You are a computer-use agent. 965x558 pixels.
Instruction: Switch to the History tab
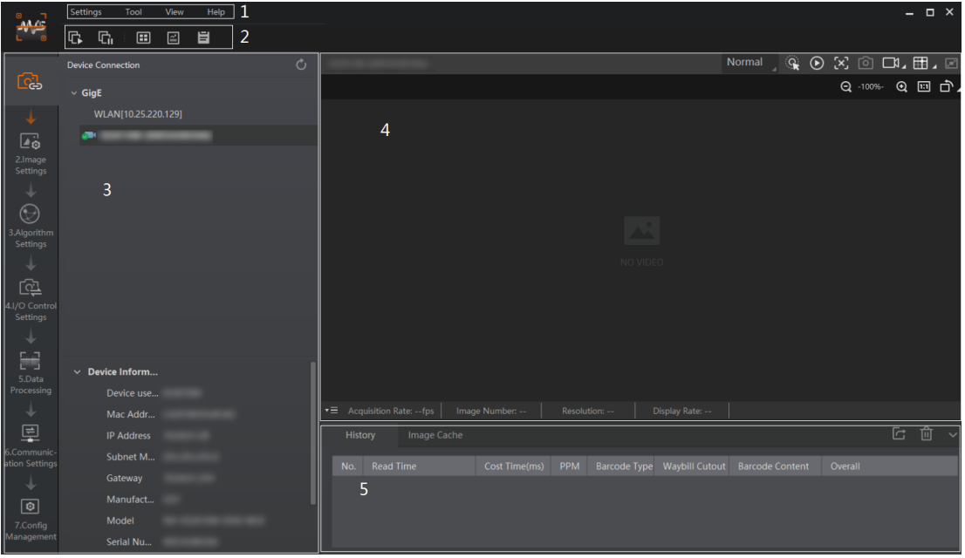[x=360, y=435]
